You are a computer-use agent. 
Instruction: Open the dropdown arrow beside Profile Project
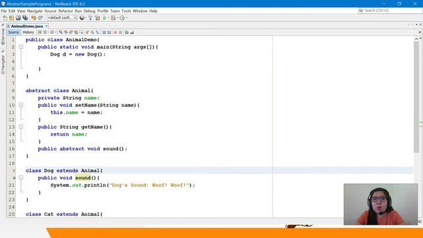126,18
